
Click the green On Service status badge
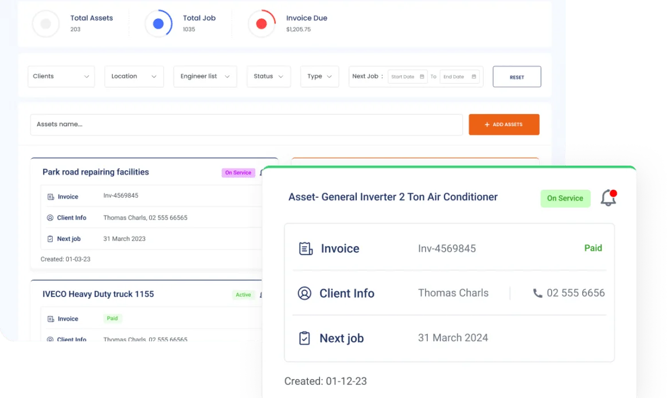click(x=565, y=198)
